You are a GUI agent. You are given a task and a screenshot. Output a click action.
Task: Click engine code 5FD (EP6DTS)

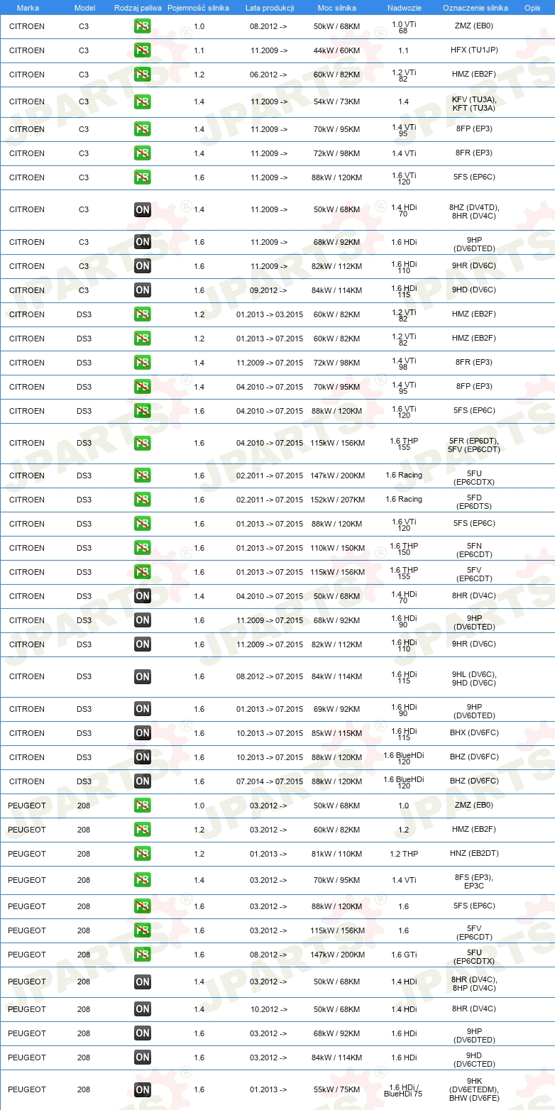(474, 502)
